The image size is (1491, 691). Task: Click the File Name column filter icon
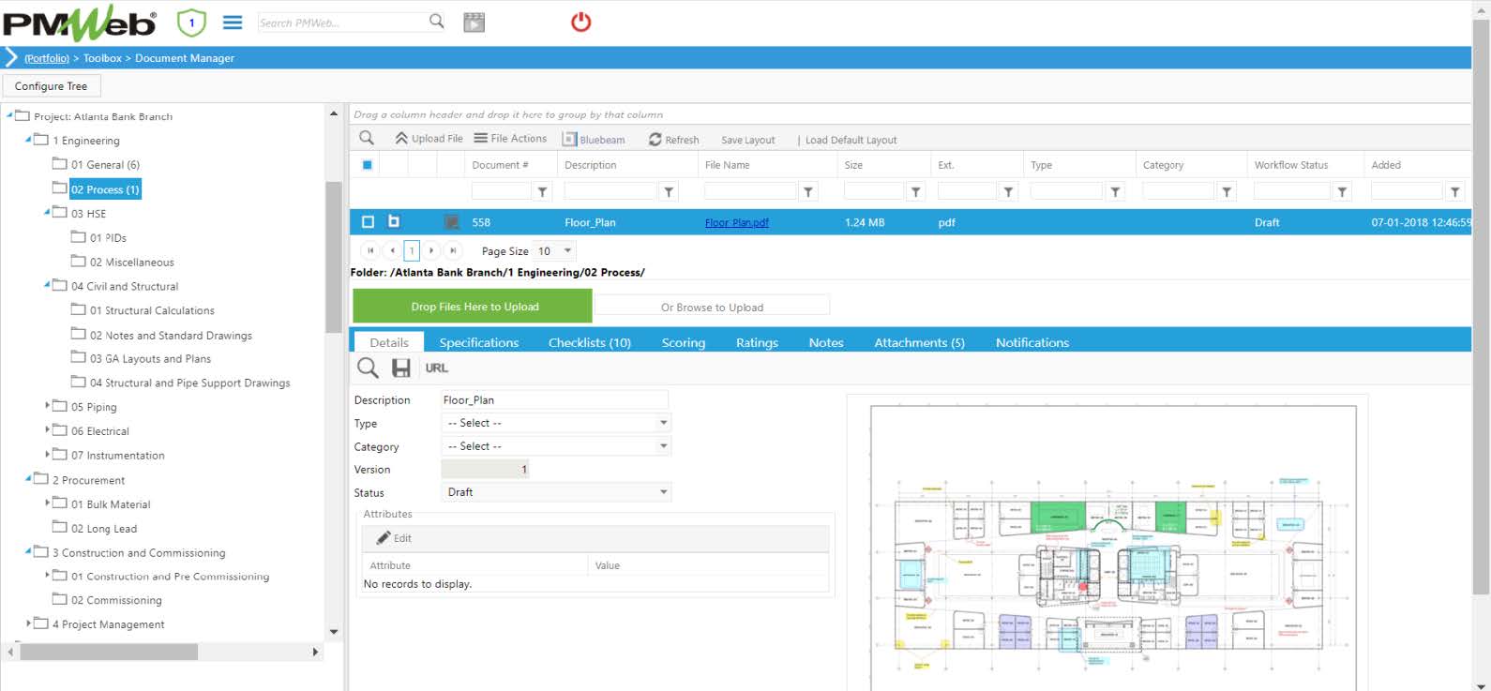(808, 192)
